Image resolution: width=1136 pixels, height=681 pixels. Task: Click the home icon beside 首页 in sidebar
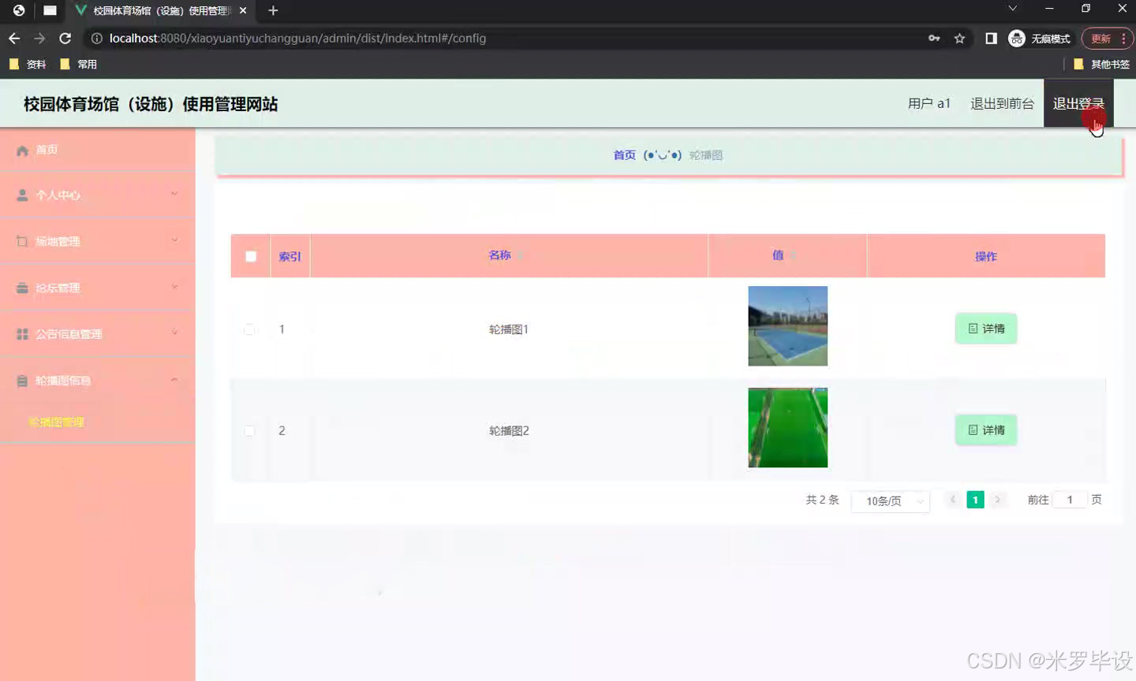click(22, 149)
